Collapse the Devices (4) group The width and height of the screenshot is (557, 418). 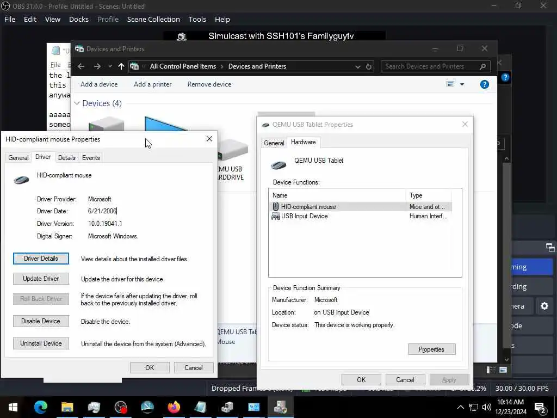[x=77, y=103]
